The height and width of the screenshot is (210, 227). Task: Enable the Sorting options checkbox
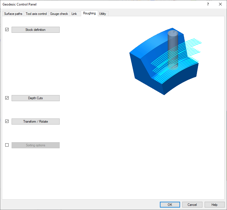click(x=7, y=145)
